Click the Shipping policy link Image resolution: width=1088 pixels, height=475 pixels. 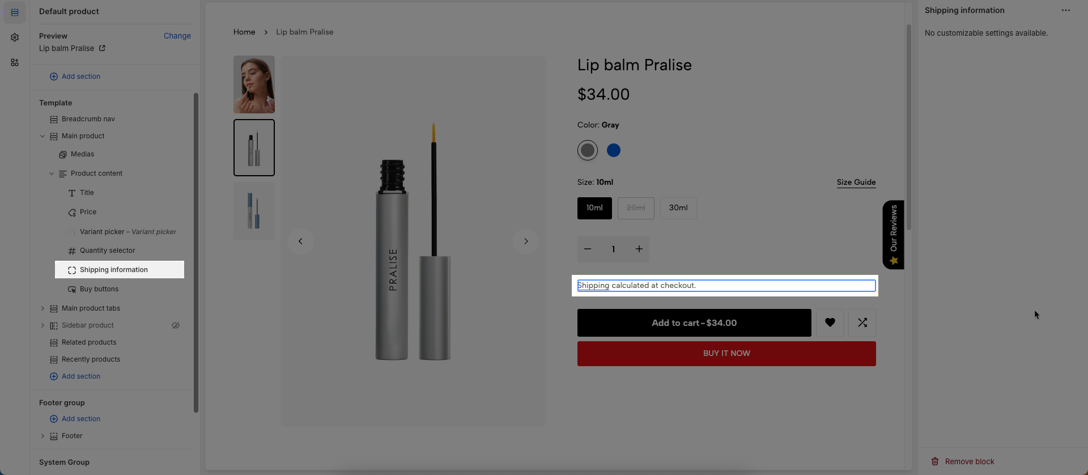(x=593, y=285)
